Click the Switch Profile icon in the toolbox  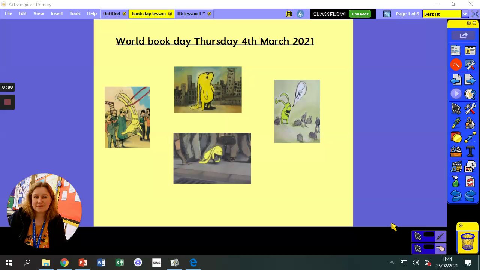(x=470, y=50)
